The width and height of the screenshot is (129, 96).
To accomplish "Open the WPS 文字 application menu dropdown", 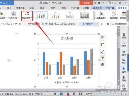I will click(x=13, y=3).
